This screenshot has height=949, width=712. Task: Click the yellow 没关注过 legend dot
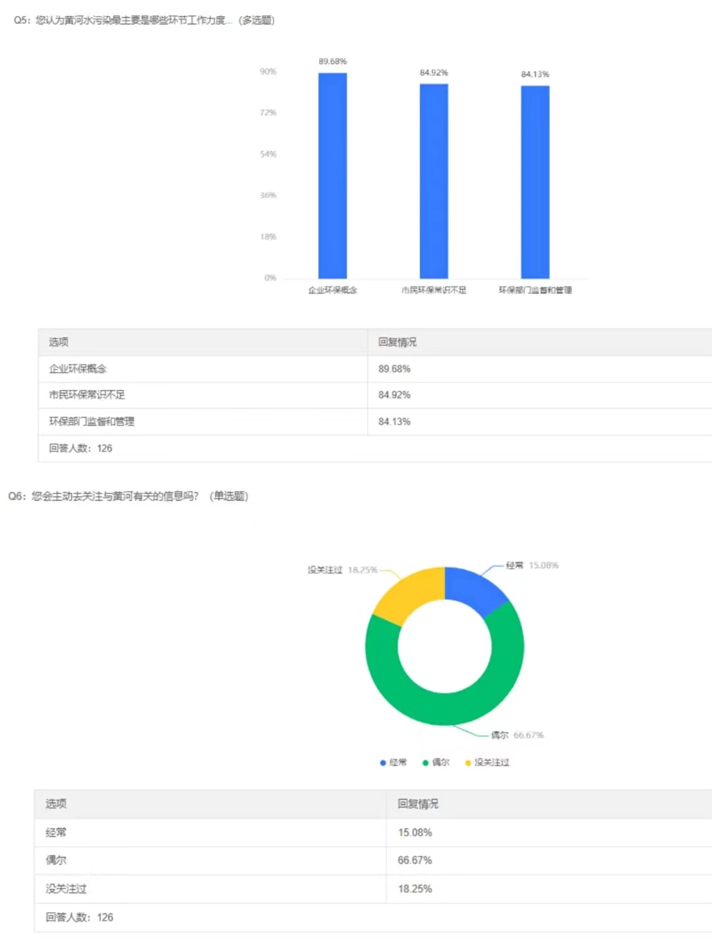coord(468,762)
